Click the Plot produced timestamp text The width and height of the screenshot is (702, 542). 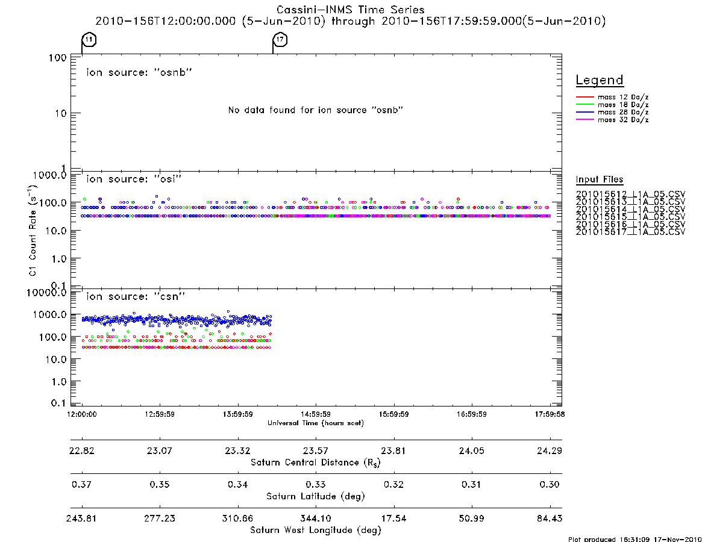(635, 539)
